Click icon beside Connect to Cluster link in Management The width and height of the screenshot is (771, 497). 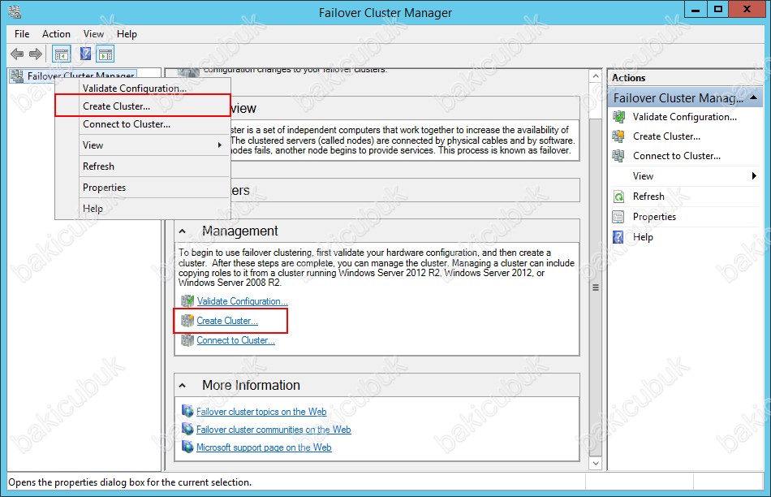(x=187, y=340)
